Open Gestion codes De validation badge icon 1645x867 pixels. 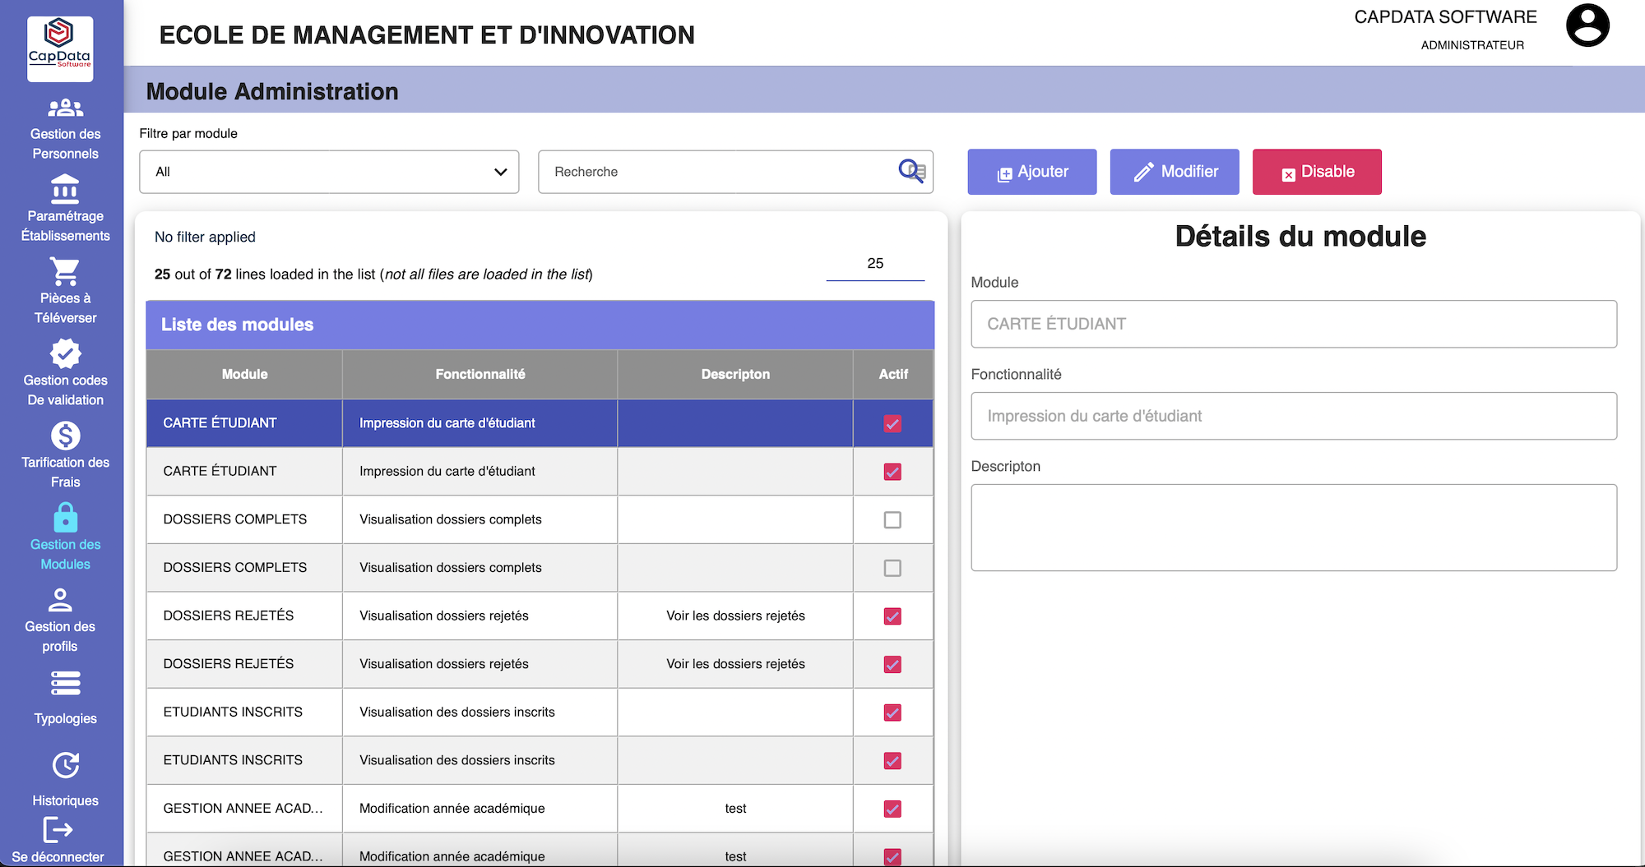coord(66,353)
